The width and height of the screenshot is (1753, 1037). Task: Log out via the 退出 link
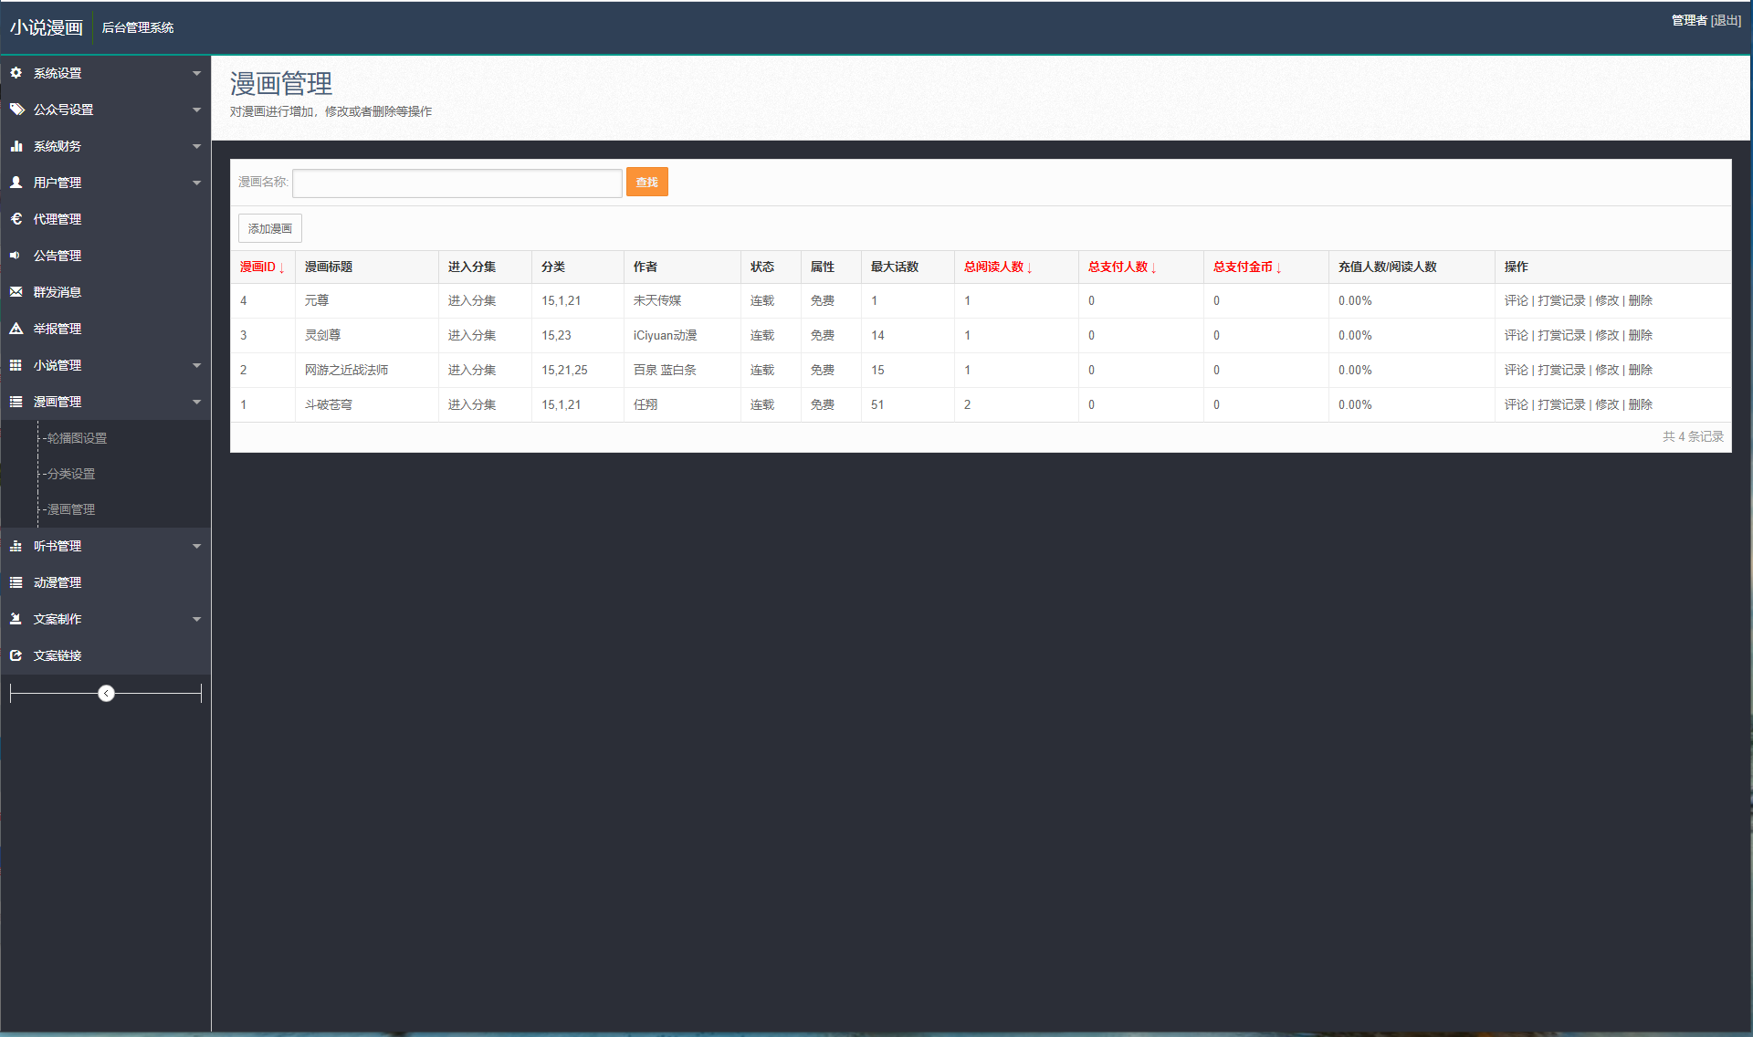coord(1726,20)
